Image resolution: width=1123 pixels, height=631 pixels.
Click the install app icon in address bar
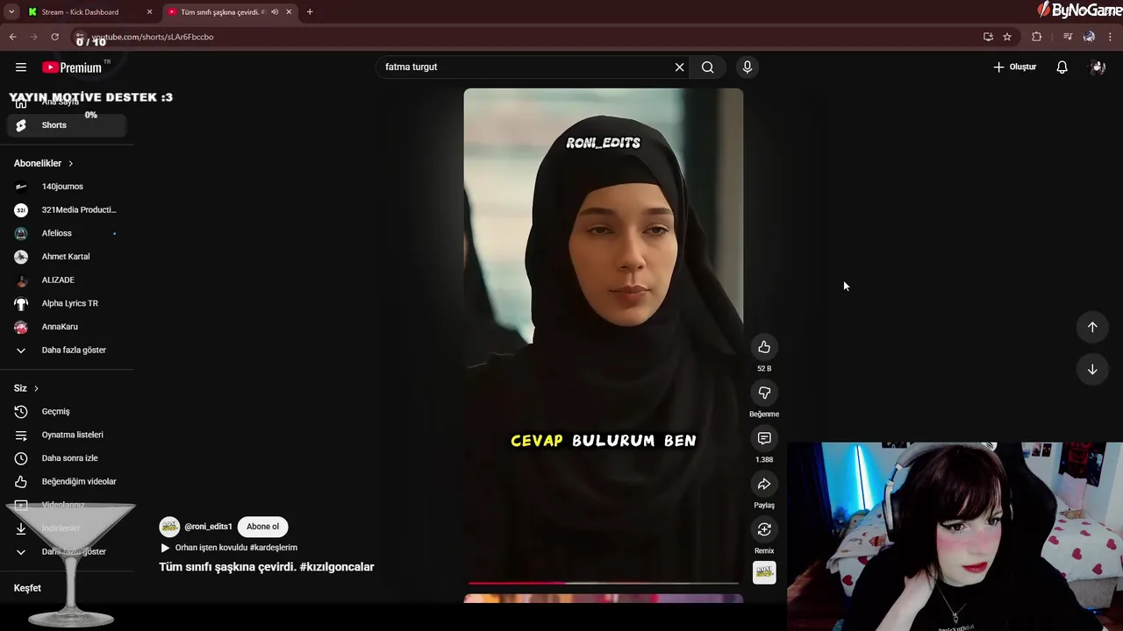click(x=988, y=37)
